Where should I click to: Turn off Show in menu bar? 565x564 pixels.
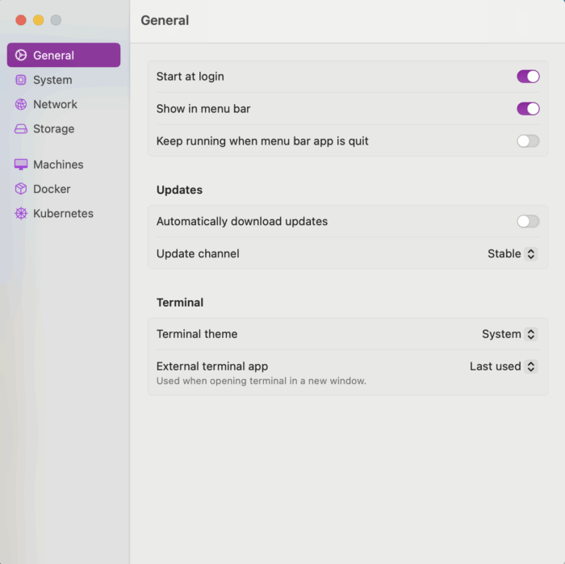528,109
